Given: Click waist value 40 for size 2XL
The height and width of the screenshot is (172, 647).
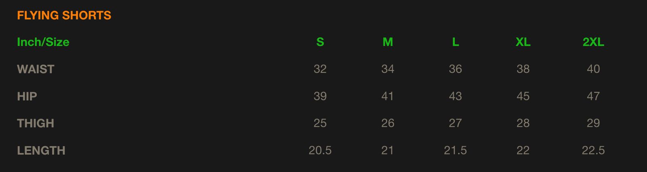Looking at the screenshot, I should tap(593, 69).
